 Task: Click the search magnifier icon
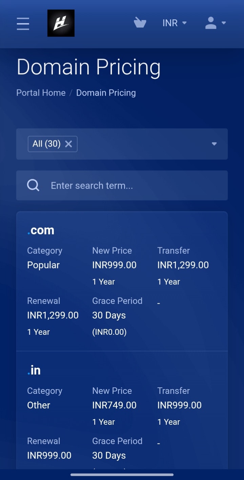(33, 185)
